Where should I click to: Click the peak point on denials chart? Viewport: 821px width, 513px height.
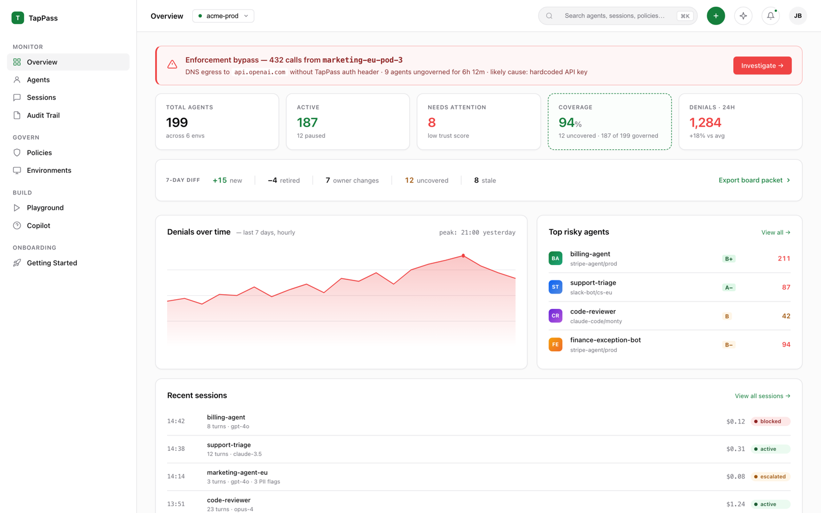coord(463,255)
